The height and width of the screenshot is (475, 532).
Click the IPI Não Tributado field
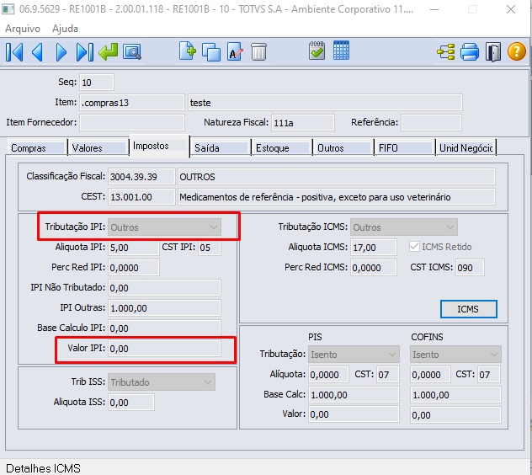pos(164,287)
